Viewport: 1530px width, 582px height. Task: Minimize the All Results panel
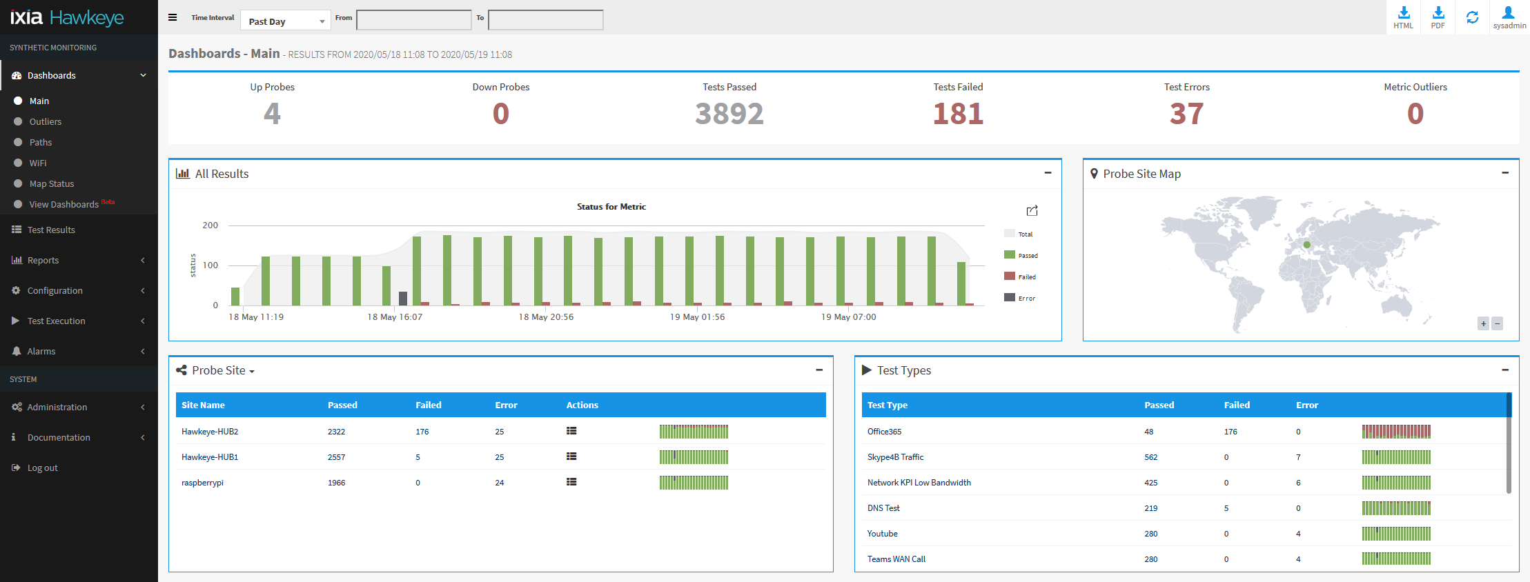1048,173
